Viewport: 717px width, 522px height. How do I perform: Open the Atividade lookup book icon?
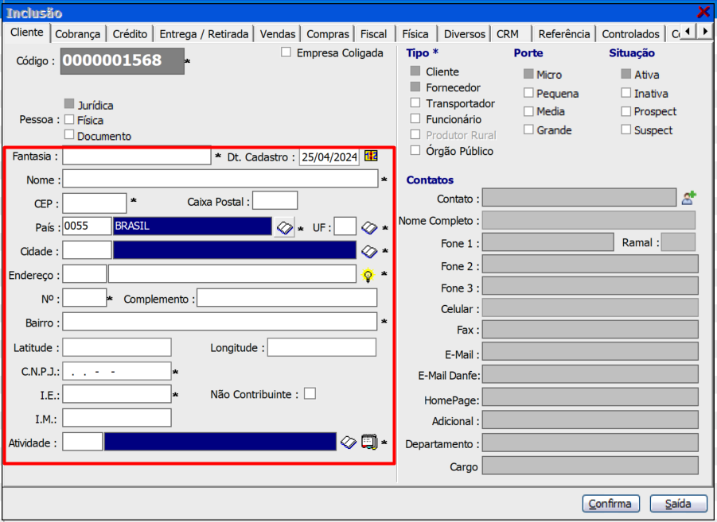tap(348, 442)
